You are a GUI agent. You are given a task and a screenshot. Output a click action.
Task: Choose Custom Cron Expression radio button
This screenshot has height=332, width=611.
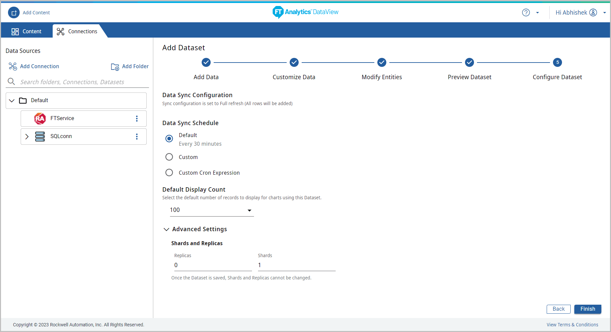169,173
